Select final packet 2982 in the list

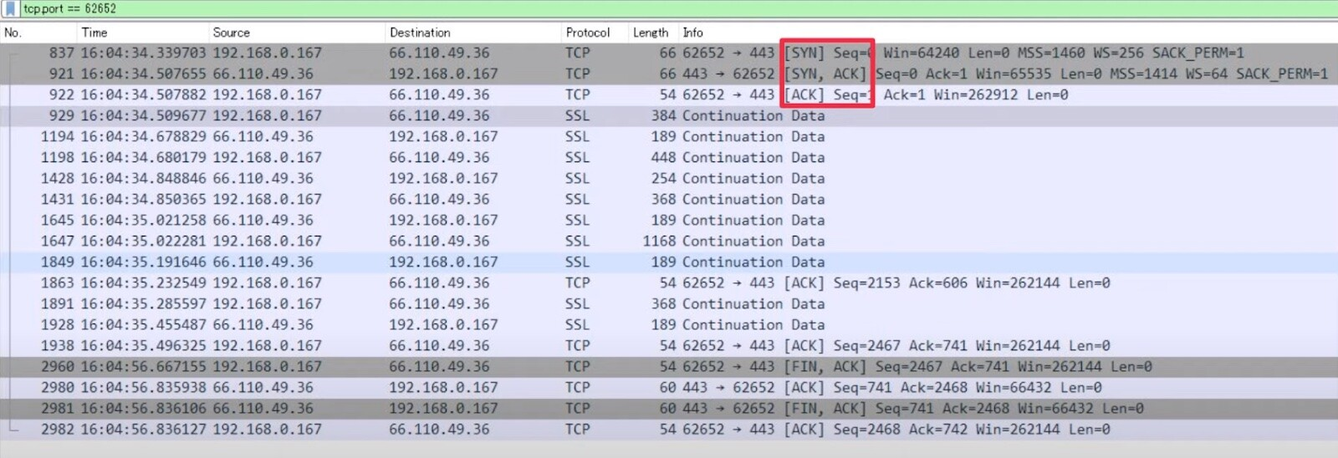coord(418,429)
